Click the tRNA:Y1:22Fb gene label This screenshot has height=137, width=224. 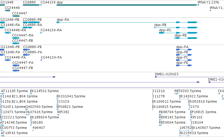[208, 2]
